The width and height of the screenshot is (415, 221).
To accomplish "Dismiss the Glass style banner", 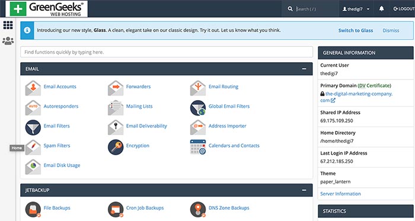I will click(x=391, y=30).
